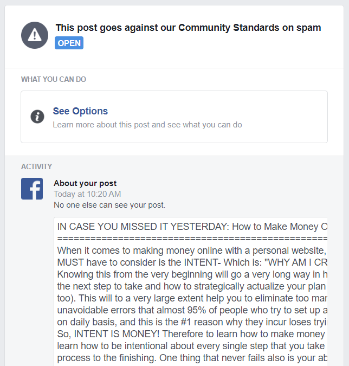This screenshot has width=349, height=366.
Task: Click the WHAT YOU CAN DO section header
Action: click(54, 79)
